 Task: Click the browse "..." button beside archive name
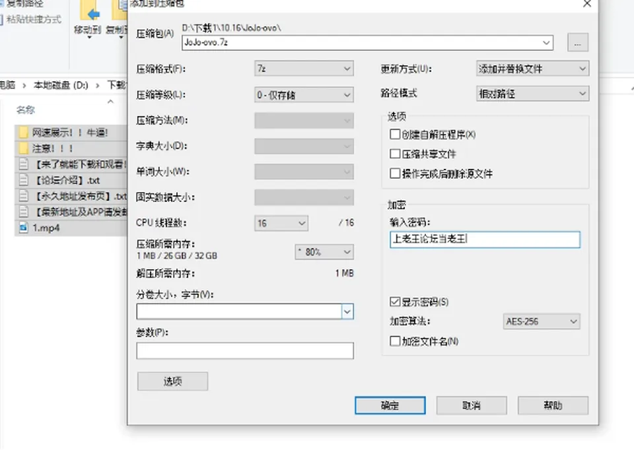tap(578, 42)
